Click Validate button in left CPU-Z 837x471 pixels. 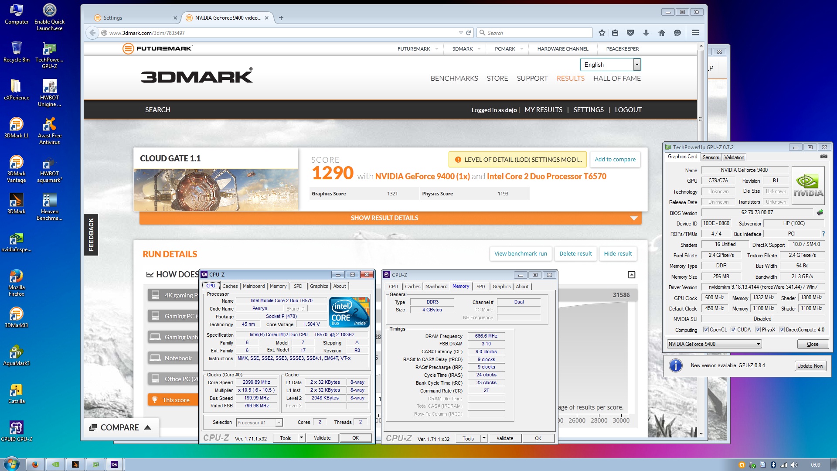tap(322, 438)
